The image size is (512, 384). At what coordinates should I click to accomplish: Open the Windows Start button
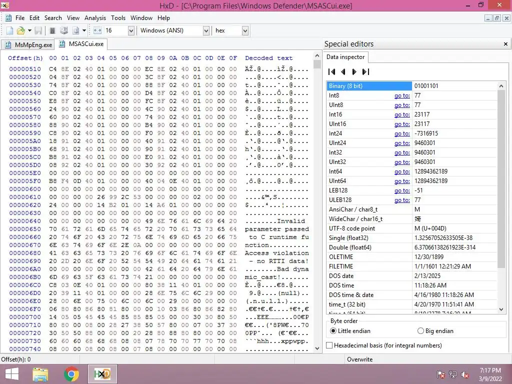(x=12, y=374)
